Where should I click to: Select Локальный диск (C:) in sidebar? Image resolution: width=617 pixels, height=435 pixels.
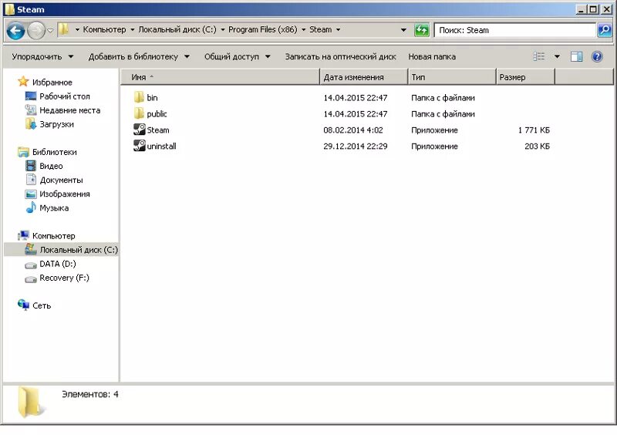point(79,250)
